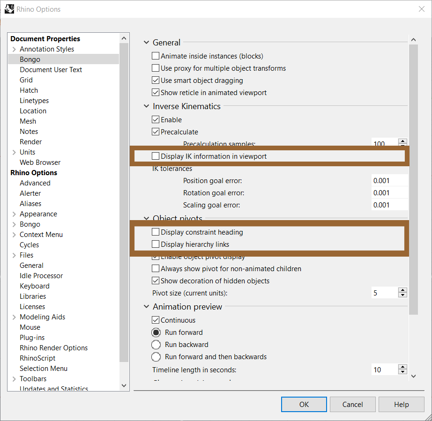The height and width of the screenshot is (421, 432).
Task: Toggle Show decoration of hidden objects
Action: coord(156,281)
